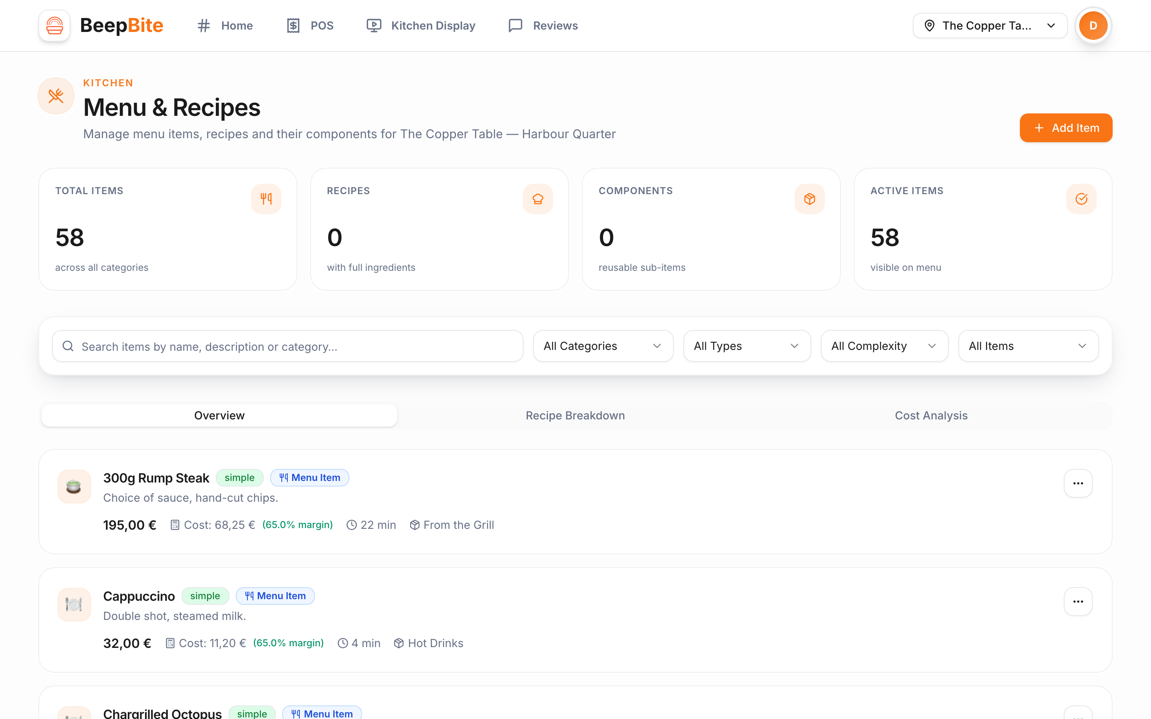Click the BeepBite burger logo icon
The width and height of the screenshot is (1151, 719).
click(x=54, y=26)
